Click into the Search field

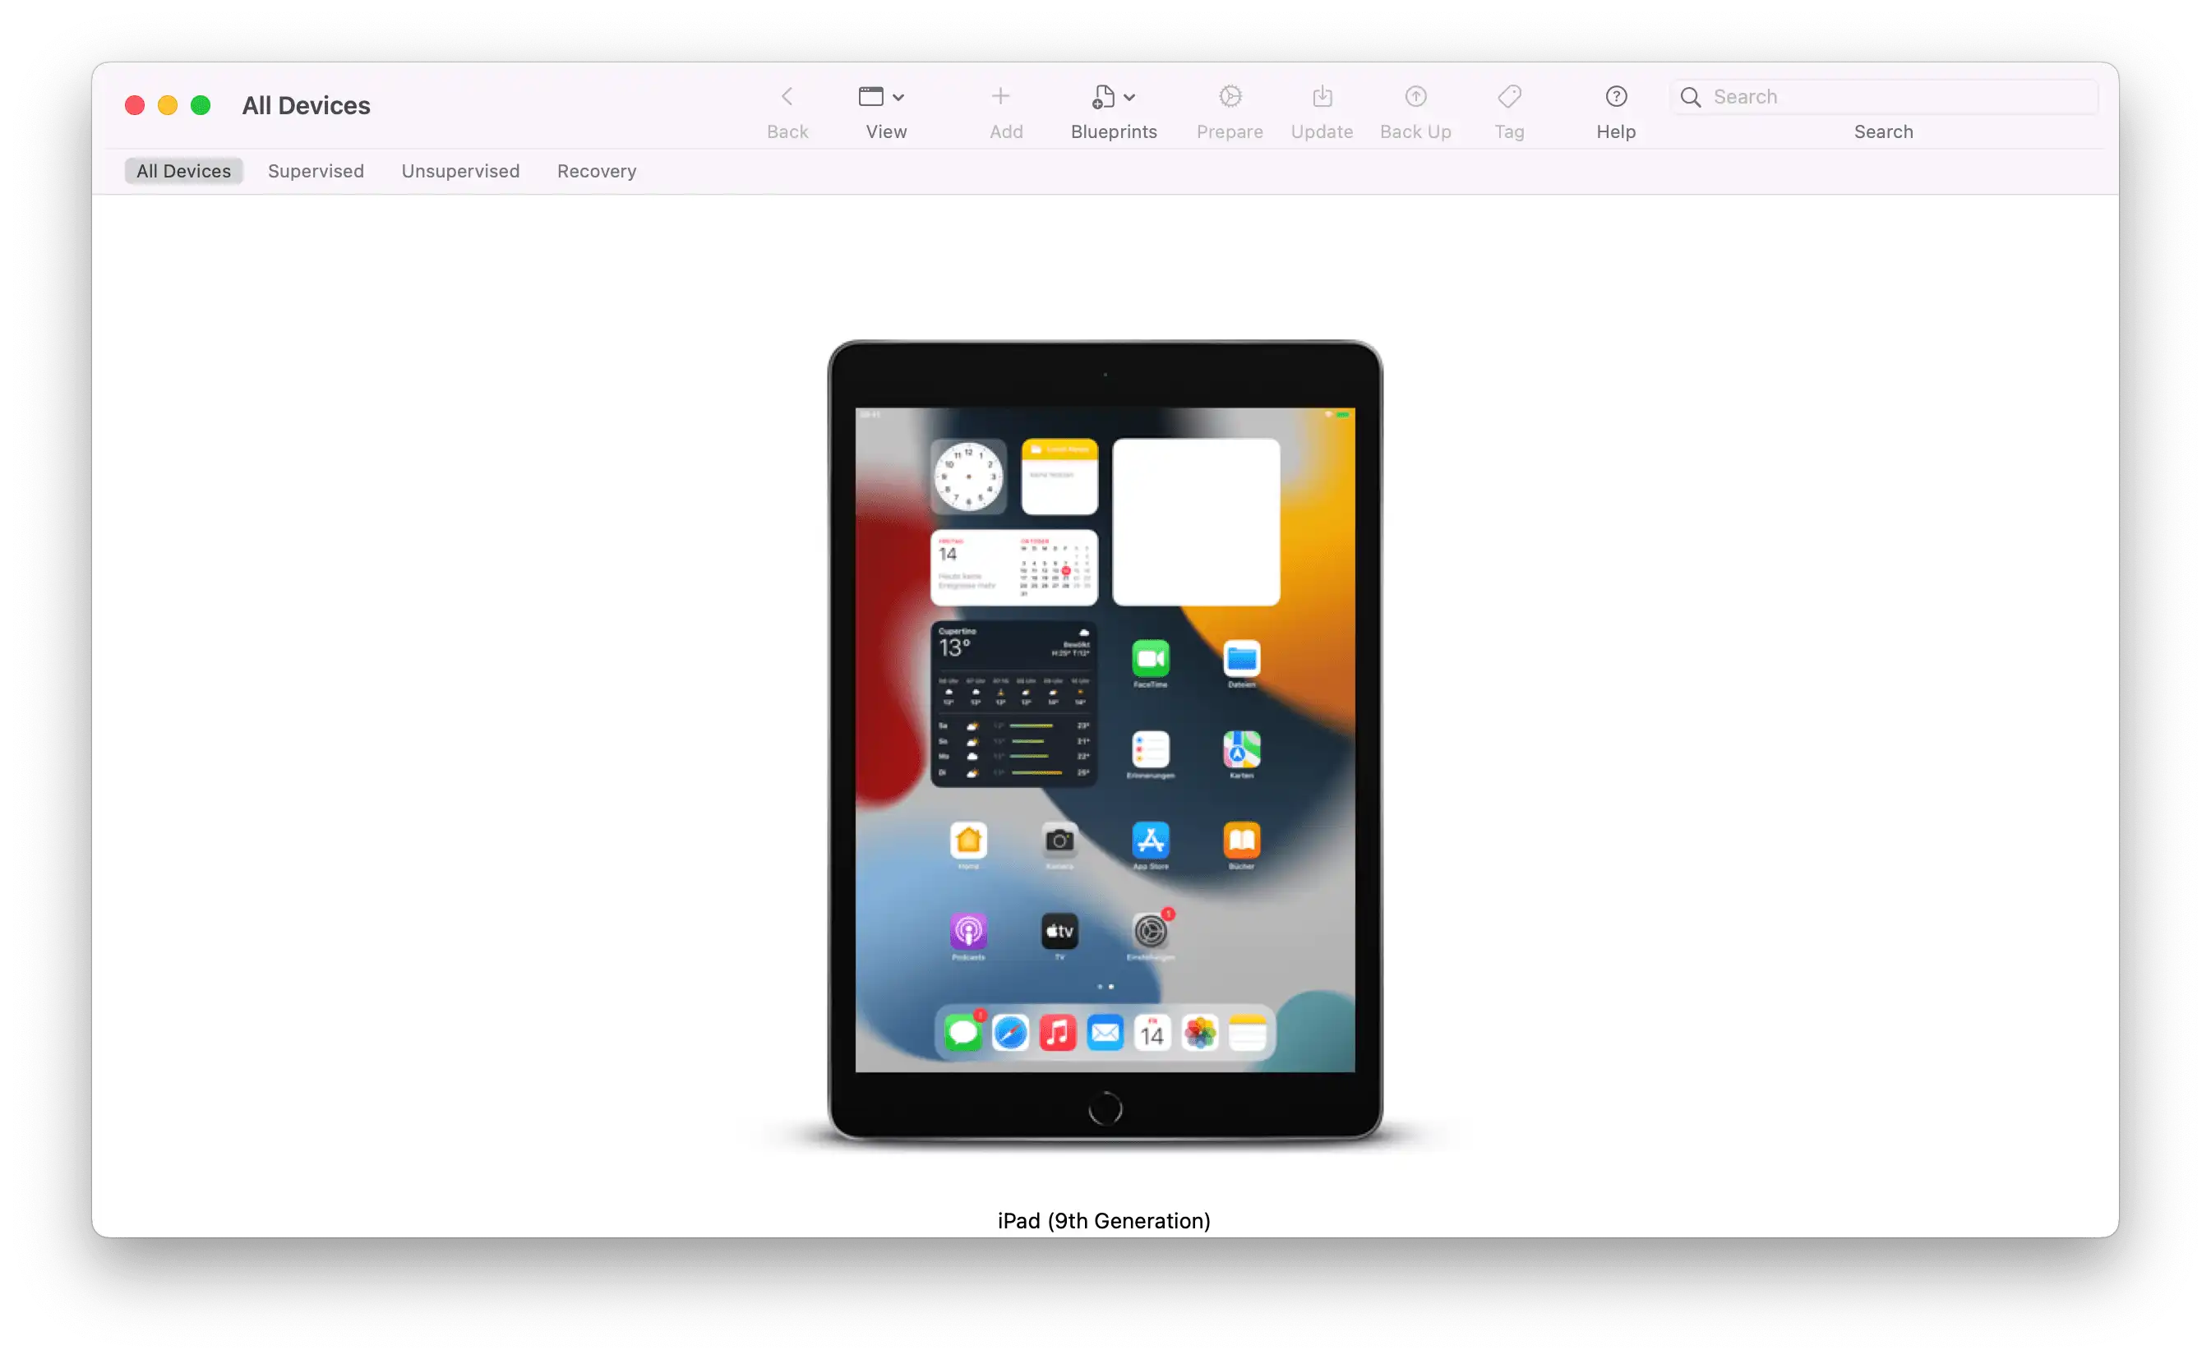1897,96
